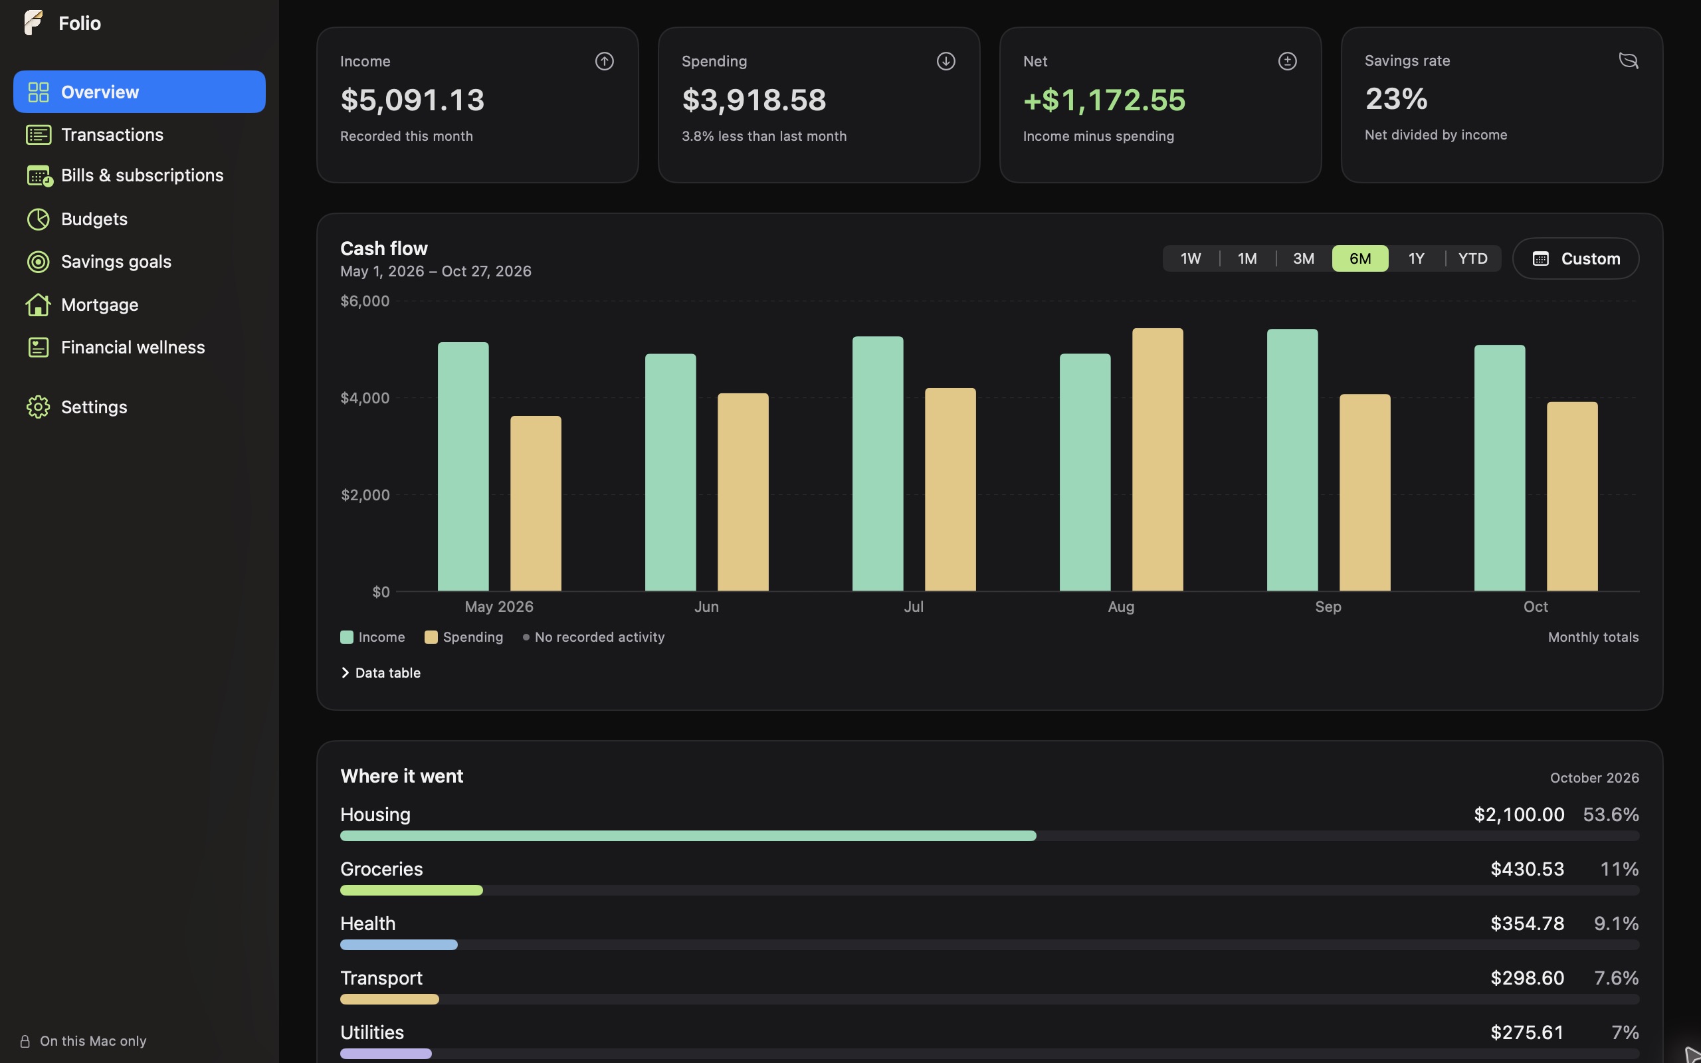Click the Mortgage house icon
Screen dimensions: 1701x1063
[x=38, y=304]
